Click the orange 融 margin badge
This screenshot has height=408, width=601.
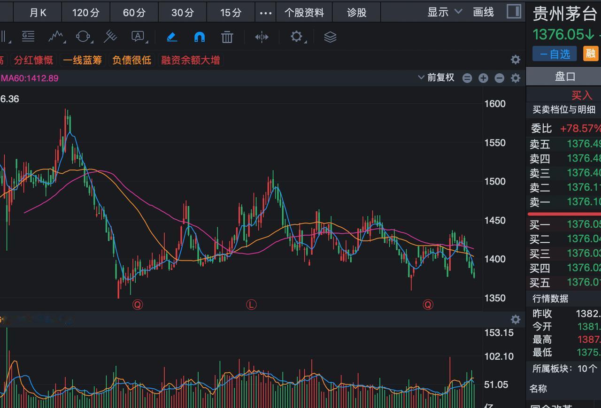click(590, 54)
